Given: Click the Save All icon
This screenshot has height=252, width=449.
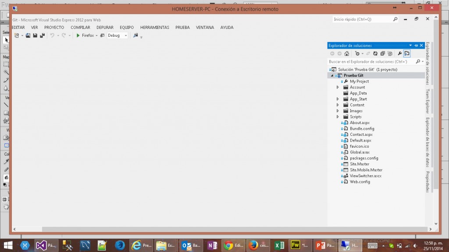Looking at the screenshot, I should pyautogui.click(x=42, y=35).
